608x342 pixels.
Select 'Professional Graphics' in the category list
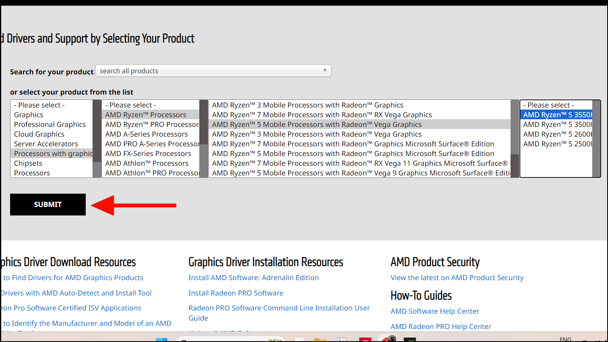pos(52,125)
